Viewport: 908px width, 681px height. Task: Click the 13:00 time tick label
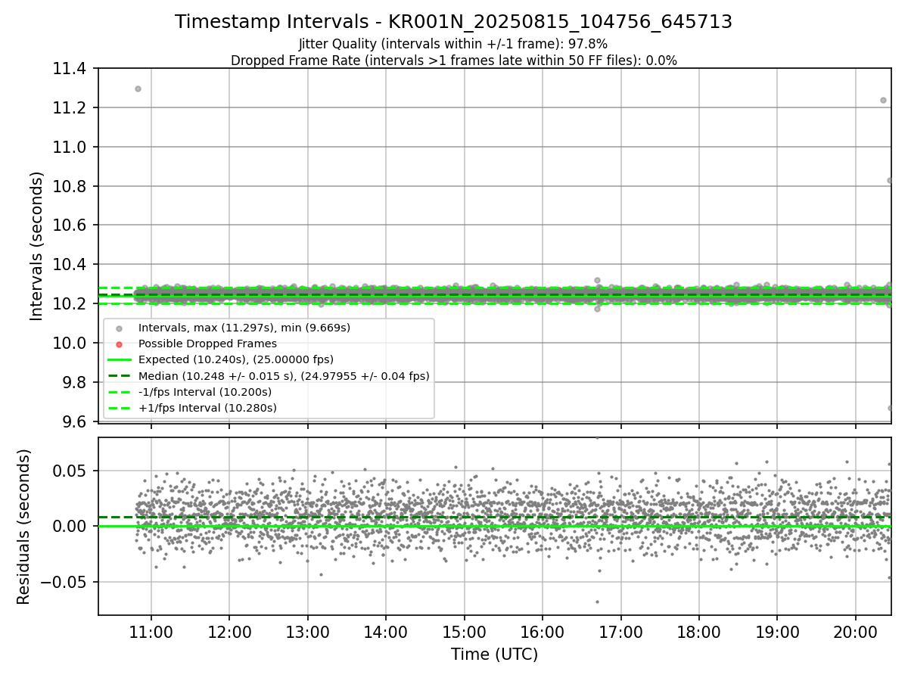click(x=307, y=632)
